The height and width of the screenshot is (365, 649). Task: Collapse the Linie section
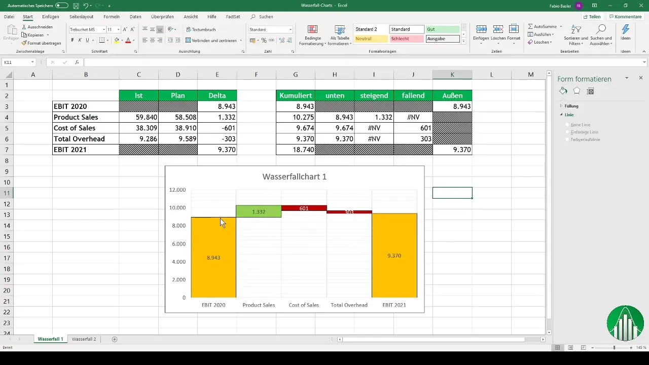point(561,115)
